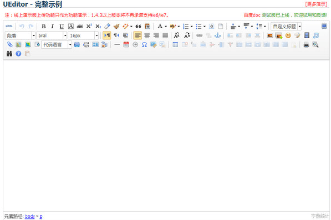Justify text on both sides
Screen dimensions: 331x220
(165, 35)
